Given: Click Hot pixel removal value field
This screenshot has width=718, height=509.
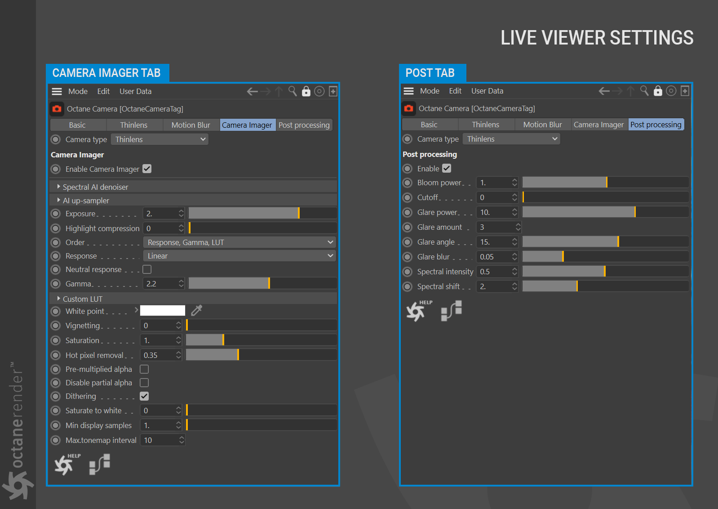Looking at the screenshot, I should pyautogui.click(x=157, y=355).
